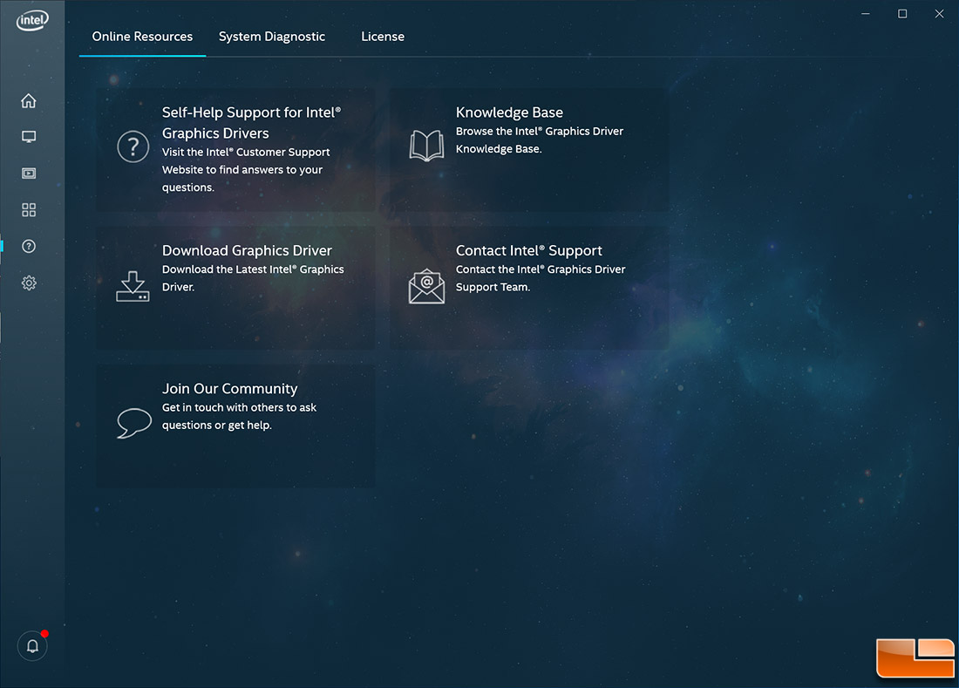959x688 pixels.
Task: Open Self-Help Support for Intel Graphics Drivers
Action: [x=251, y=122]
